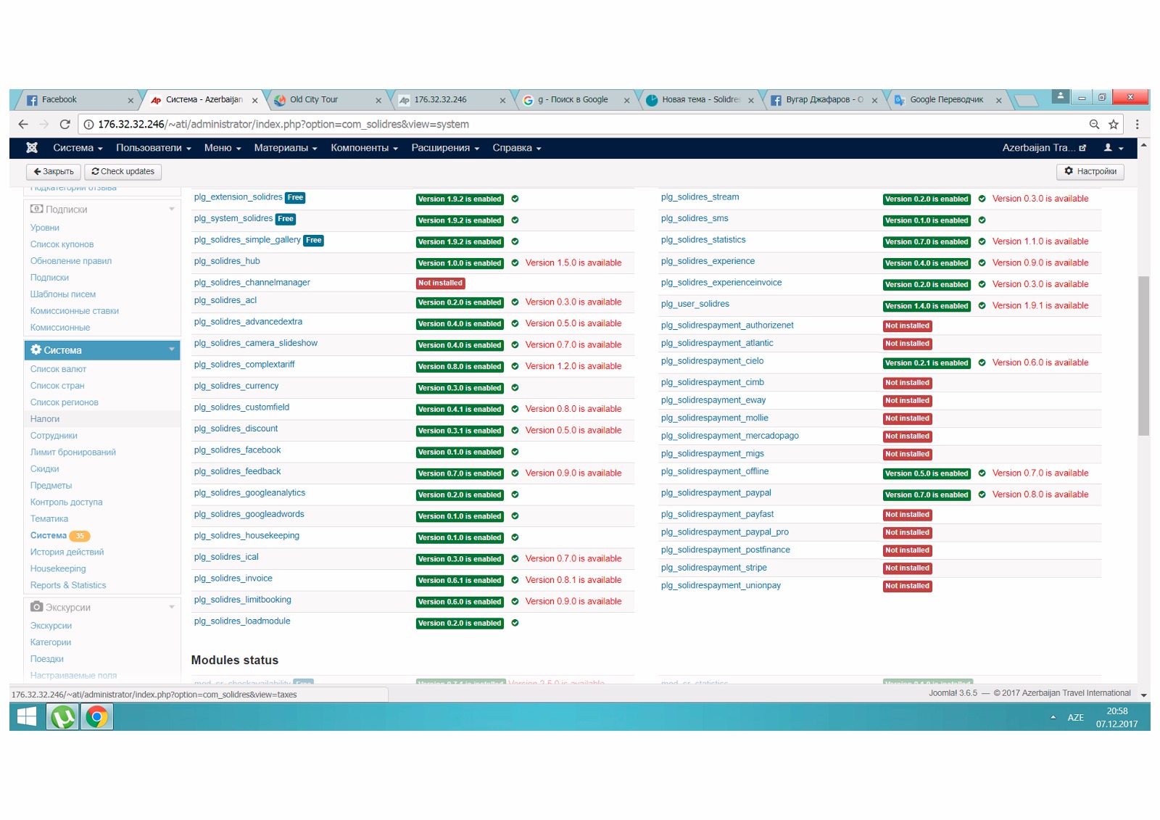Image resolution: width=1160 pixels, height=820 pixels.
Task: Open the Расширения top menu
Action: click(x=445, y=148)
